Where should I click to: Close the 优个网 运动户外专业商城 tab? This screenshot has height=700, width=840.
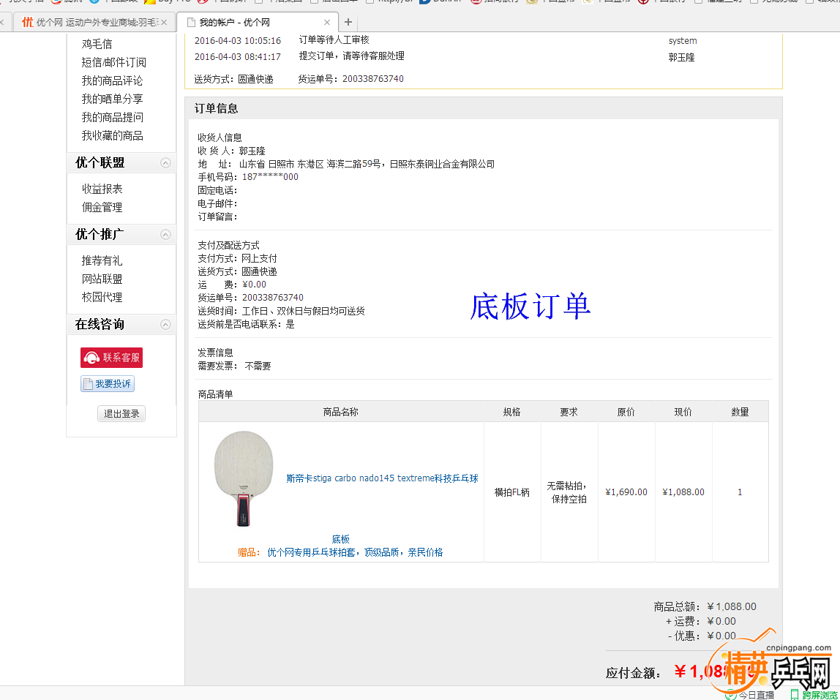click(x=164, y=22)
